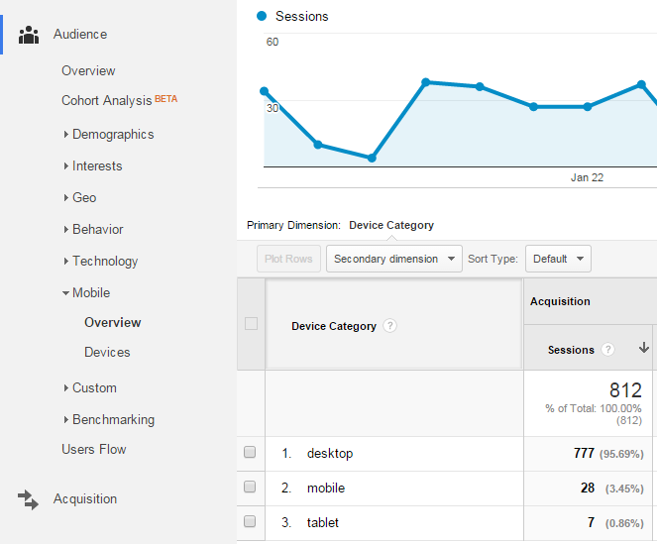
Task: Open the Sort Type Default dropdown
Action: (557, 260)
